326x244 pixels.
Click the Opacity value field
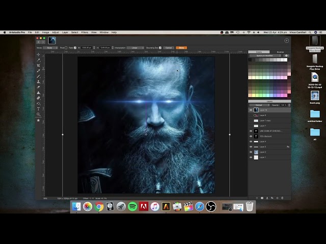pyautogui.click(x=284, y=105)
